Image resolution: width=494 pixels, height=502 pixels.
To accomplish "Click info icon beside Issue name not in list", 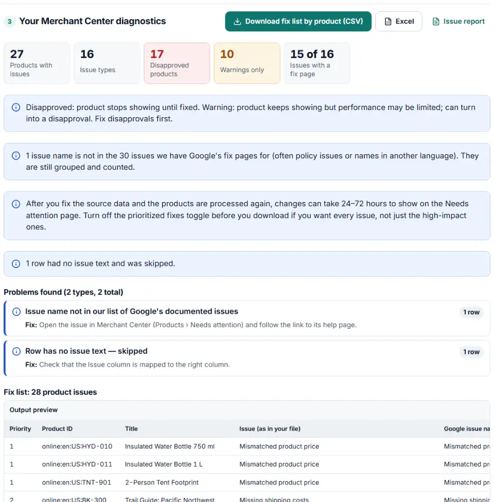I will [16, 312].
